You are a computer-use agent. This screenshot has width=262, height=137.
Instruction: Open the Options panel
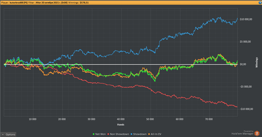pyautogui.click(x=8, y=134)
